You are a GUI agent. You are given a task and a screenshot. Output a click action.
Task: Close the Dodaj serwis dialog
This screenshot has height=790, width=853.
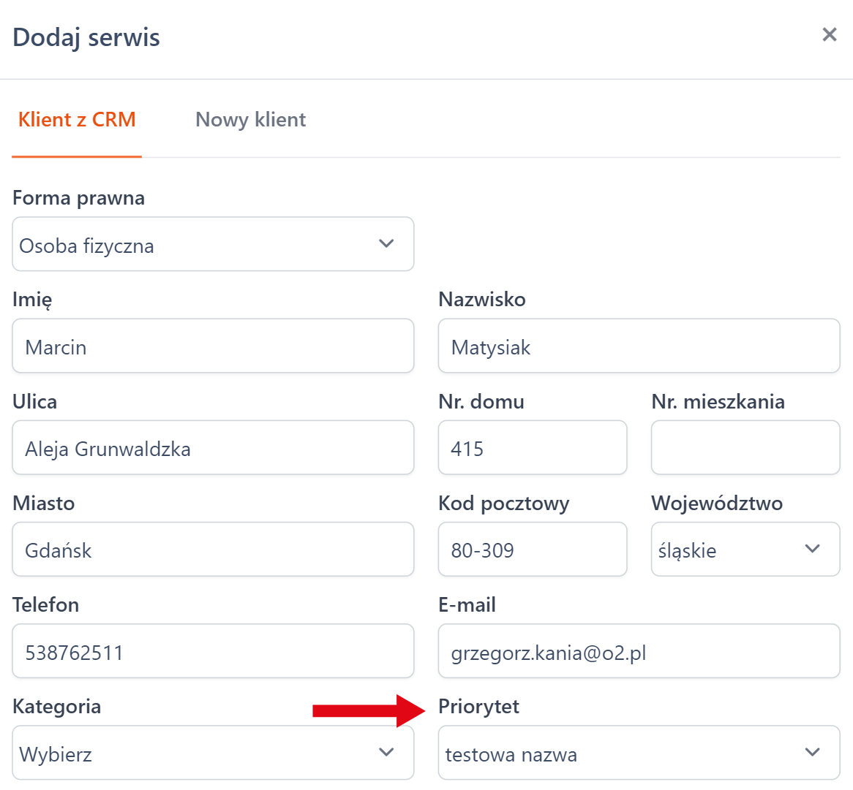(x=829, y=34)
